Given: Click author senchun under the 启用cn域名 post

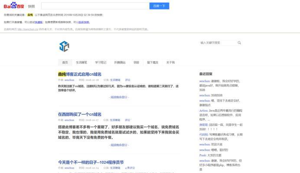Looking at the screenshot, I should [x=69, y=80].
